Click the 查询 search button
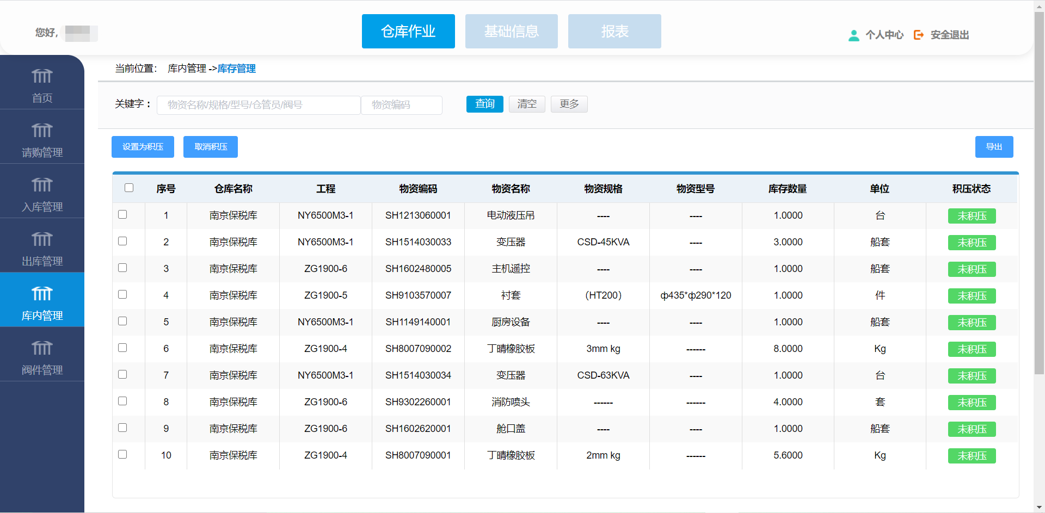Screen dimensions: 1045x513 484,104
